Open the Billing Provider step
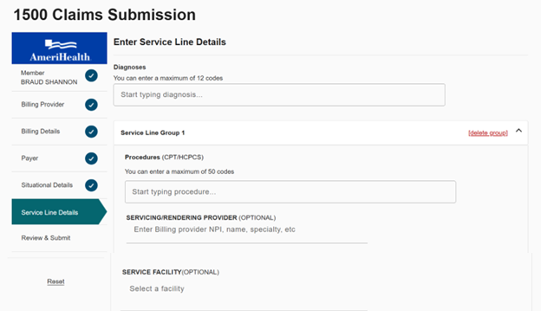This screenshot has height=311, width=541. click(x=59, y=105)
